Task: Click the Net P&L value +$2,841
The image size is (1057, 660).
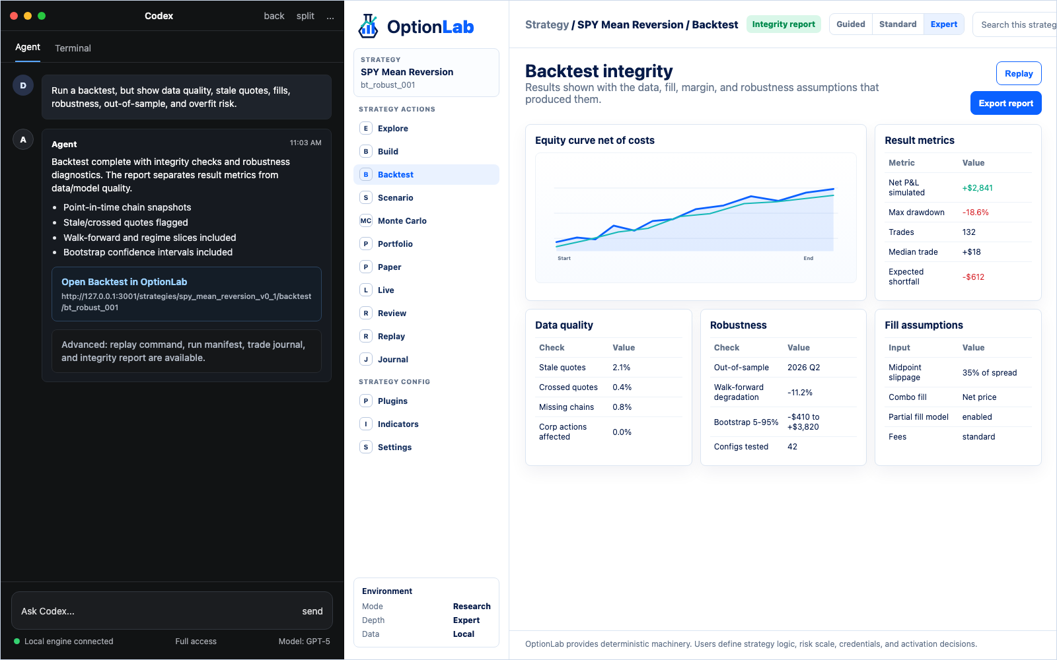Action: 977,188
